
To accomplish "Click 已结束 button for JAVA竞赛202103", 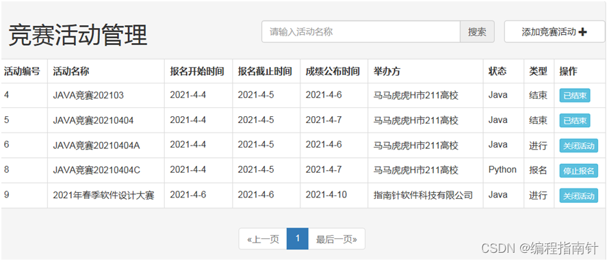I will [x=575, y=96].
